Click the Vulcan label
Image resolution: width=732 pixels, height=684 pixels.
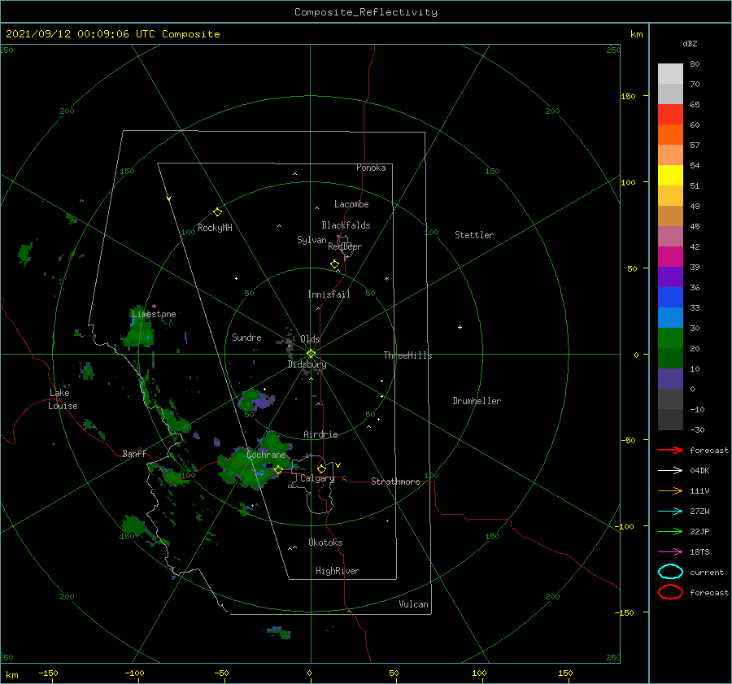click(x=414, y=604)
